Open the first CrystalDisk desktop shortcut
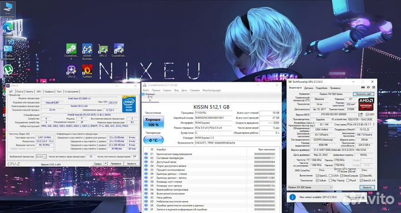Viewport: 401px width, 213px height. coord(71,48)
